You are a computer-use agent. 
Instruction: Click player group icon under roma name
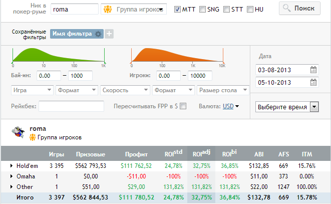point(33,137)
